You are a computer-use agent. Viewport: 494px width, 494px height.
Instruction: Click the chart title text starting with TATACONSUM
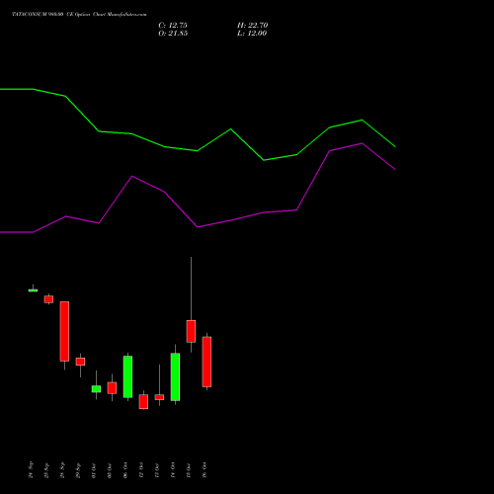79,14
